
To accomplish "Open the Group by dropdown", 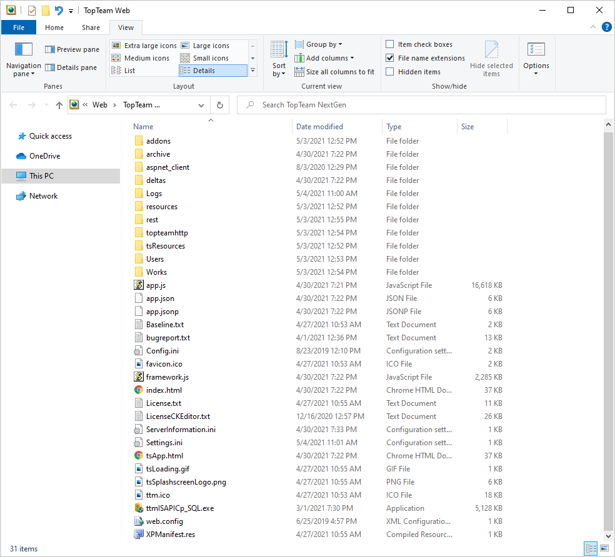I will point(319,44).
